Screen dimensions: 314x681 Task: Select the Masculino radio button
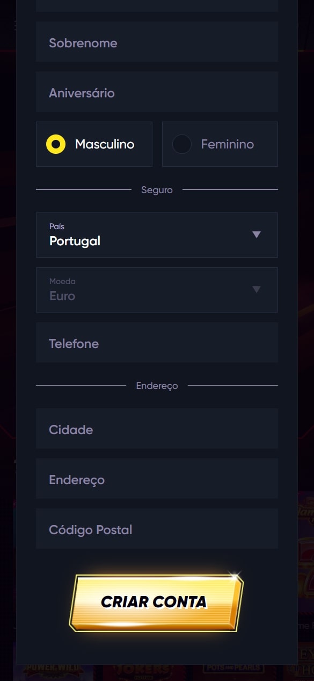click(x=56, y=144)
